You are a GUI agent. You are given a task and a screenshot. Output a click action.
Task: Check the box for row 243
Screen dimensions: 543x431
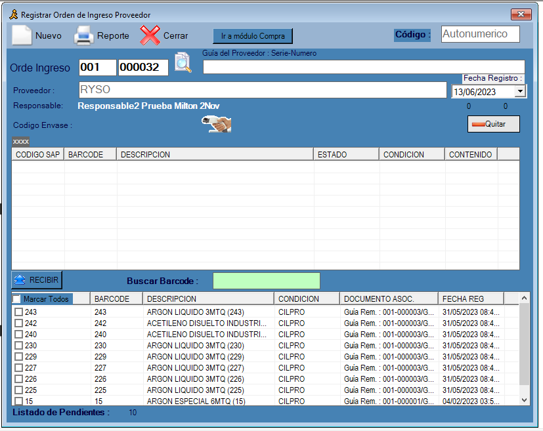pos(18,312)
